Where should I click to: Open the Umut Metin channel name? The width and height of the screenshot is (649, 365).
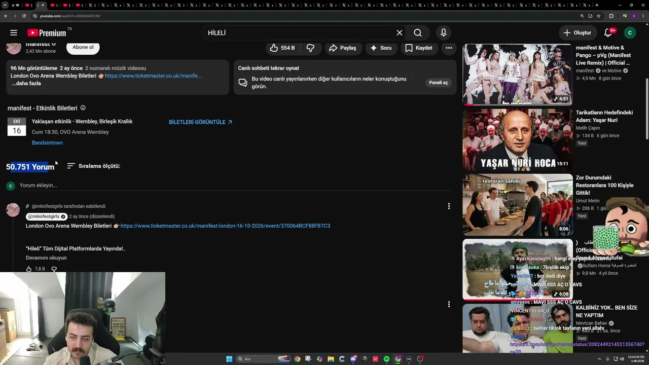click(588, 201)
